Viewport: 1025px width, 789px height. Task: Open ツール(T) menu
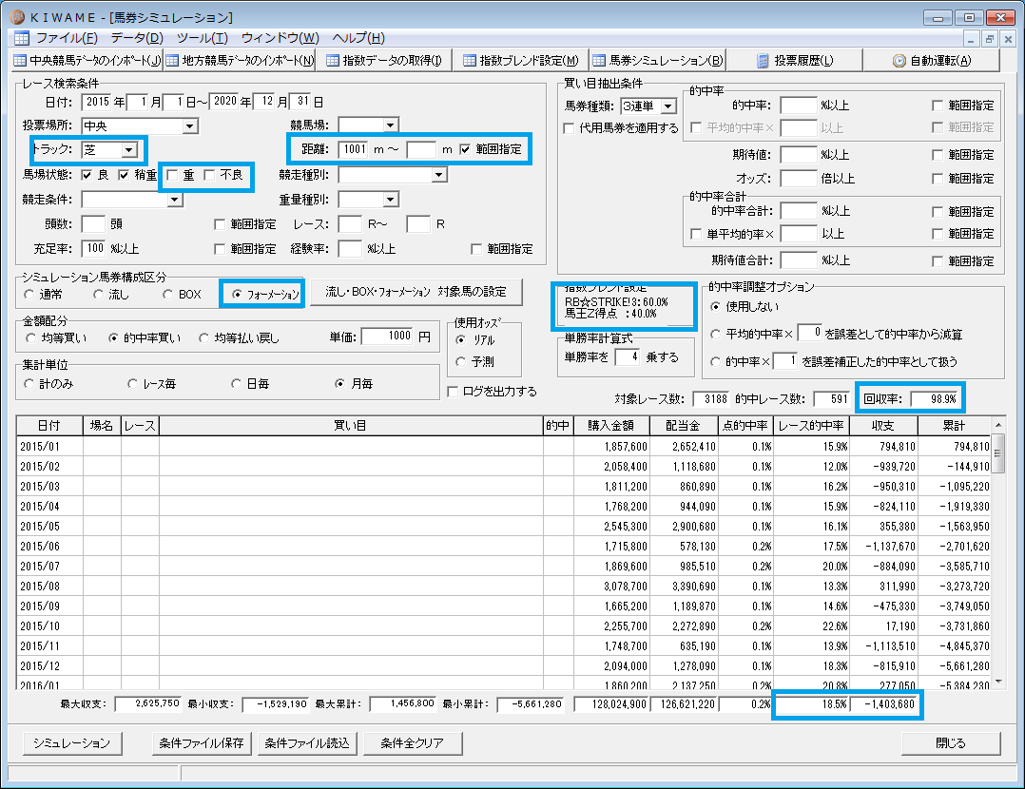click(x=202, y=38)
